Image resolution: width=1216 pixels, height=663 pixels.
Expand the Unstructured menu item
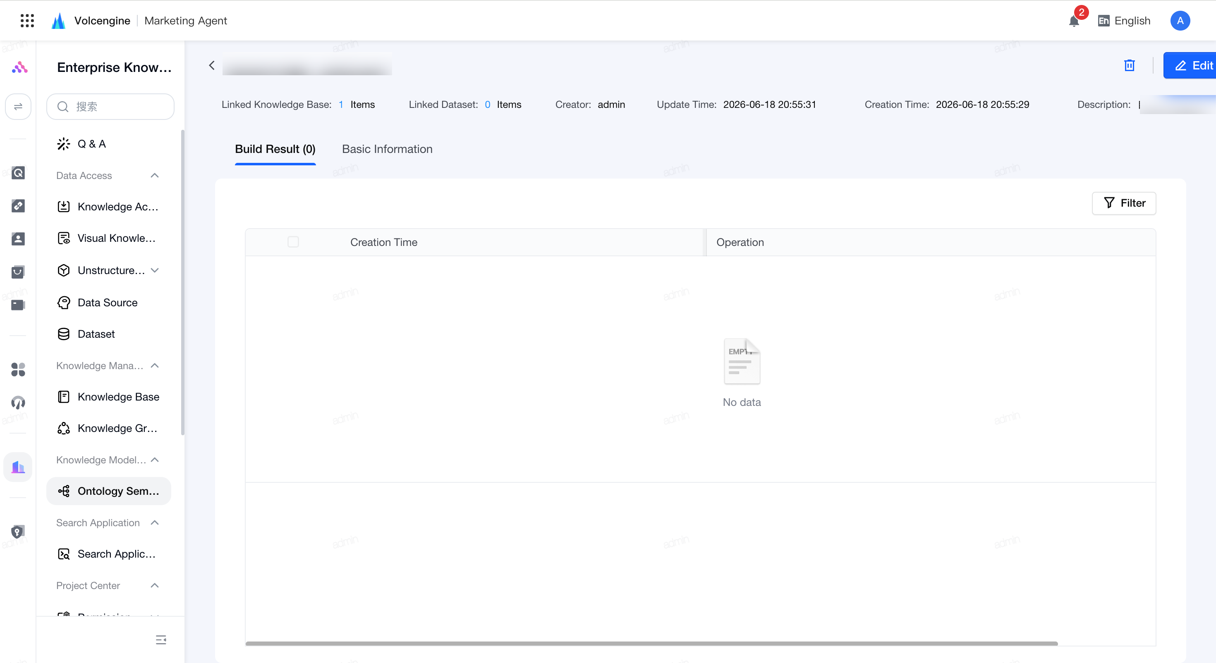click(x=155, y=270)
